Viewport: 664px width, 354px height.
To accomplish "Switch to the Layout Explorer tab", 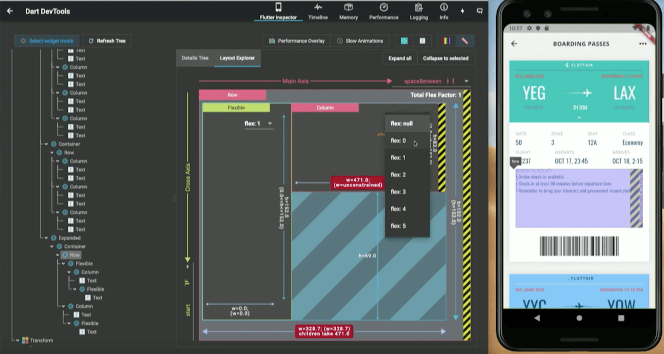I will coord(237,58).
